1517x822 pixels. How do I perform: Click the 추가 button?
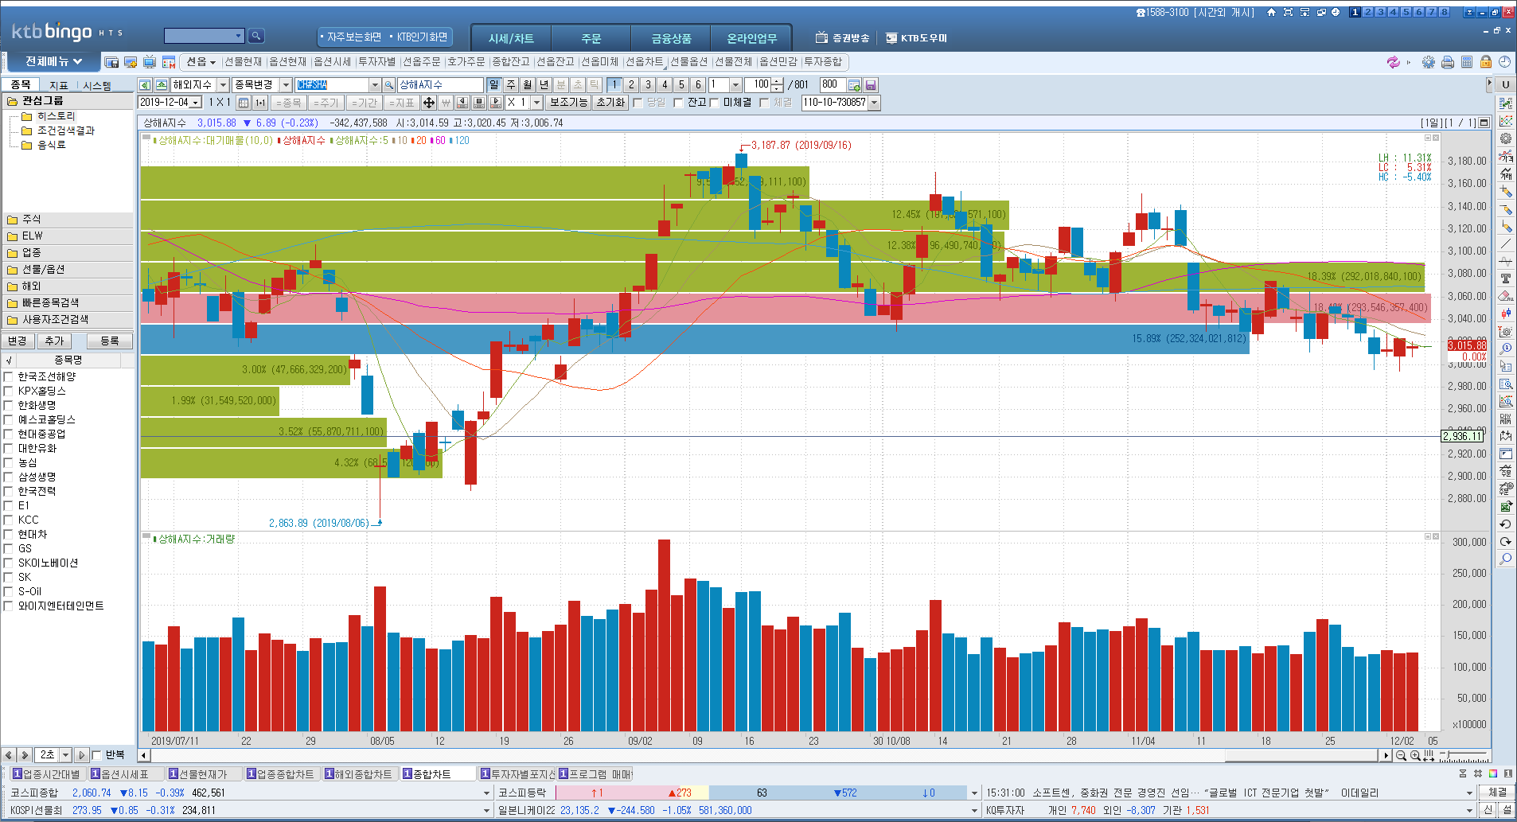pyautogui.click(x=54, y=341)
